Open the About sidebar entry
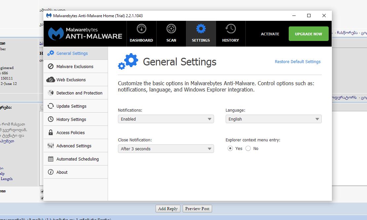Image resolution: width=367 pixels, height=220 pixels. [76, 172]
